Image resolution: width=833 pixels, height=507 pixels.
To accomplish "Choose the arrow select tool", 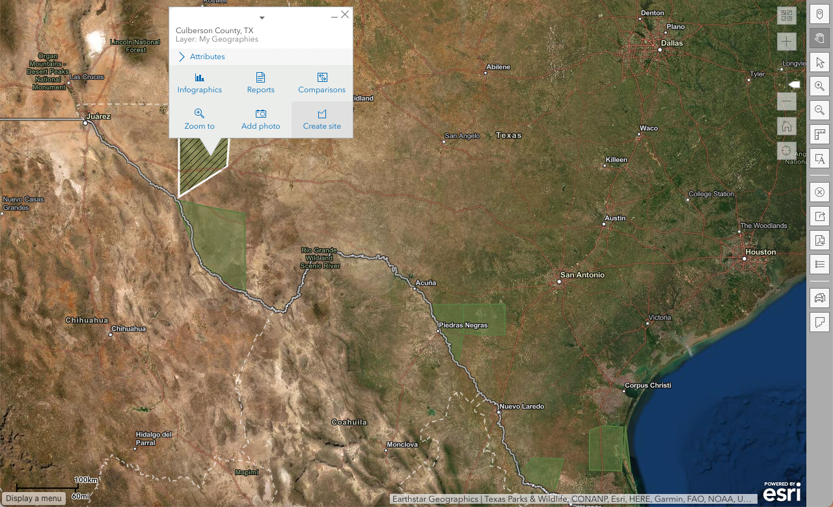I will (819, 62).
